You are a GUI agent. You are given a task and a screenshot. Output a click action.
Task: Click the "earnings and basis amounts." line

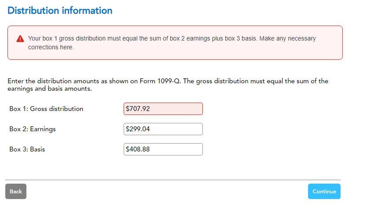49,89
